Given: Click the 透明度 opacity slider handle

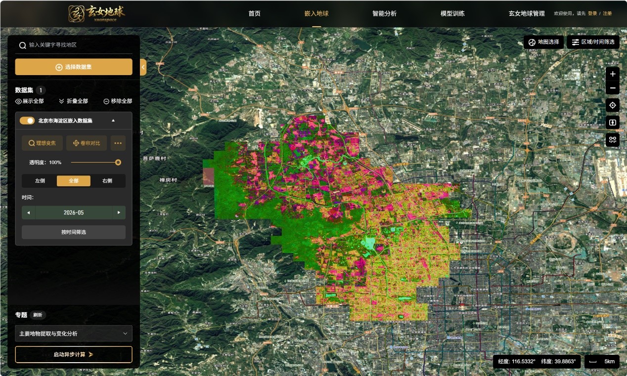Looking at the screenshot, I should click(x=118, y=162).
